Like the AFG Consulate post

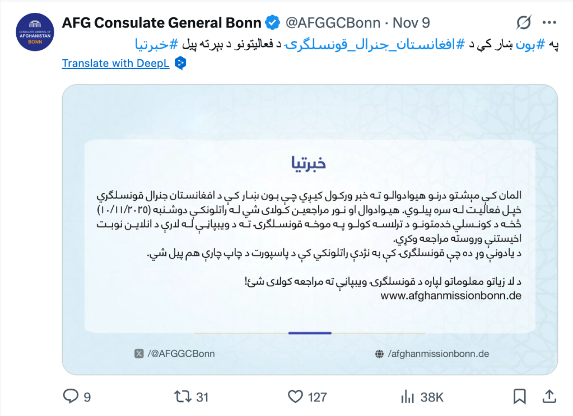[295, 397]
